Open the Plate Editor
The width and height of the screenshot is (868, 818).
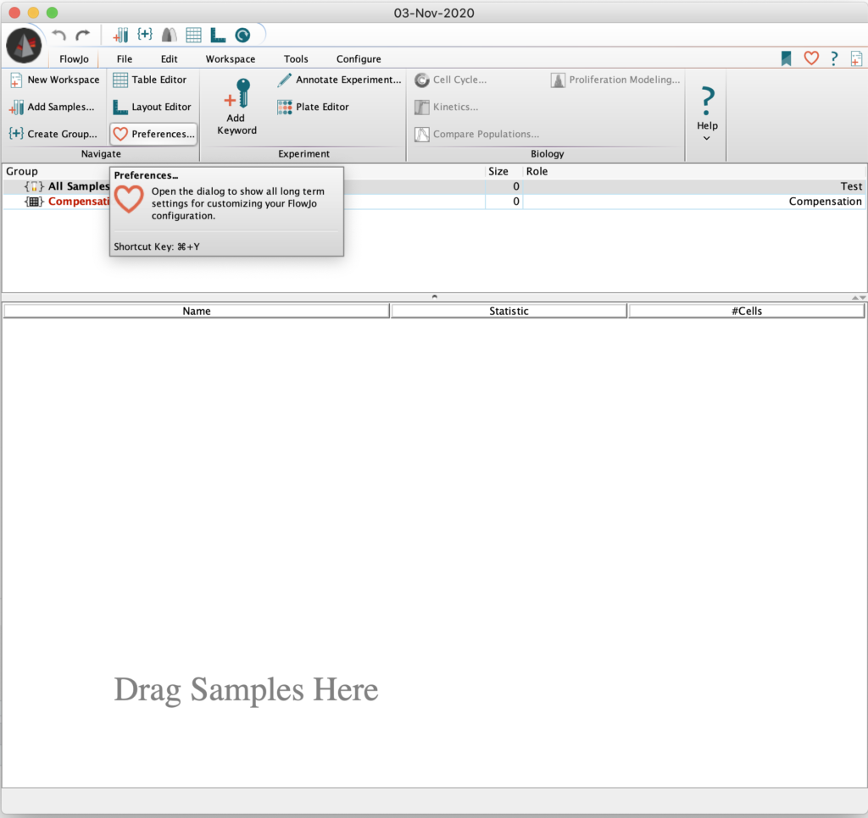(314, 107)
